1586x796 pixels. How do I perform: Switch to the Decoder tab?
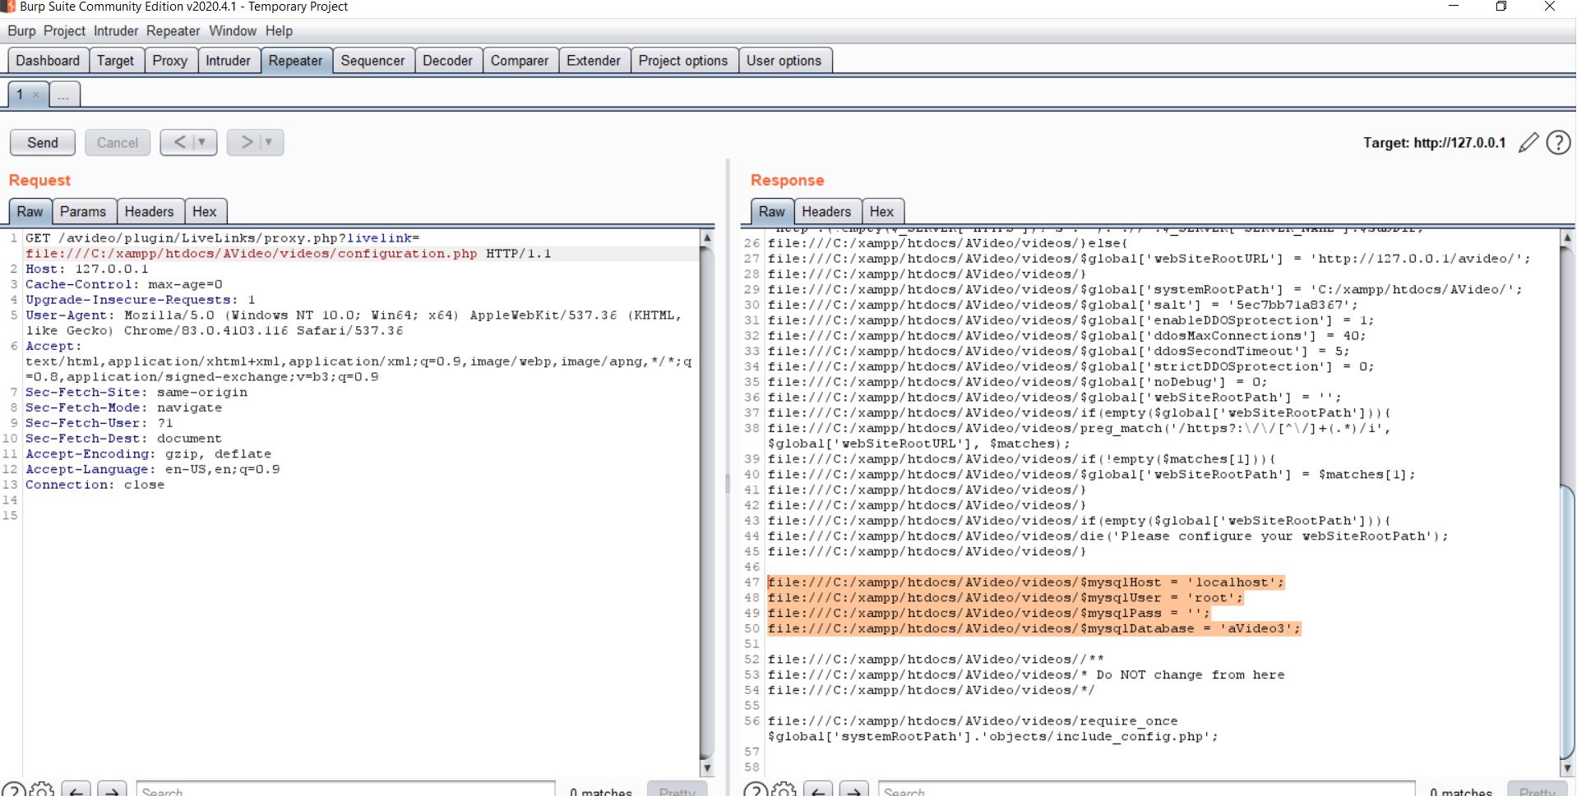[447, 61]
